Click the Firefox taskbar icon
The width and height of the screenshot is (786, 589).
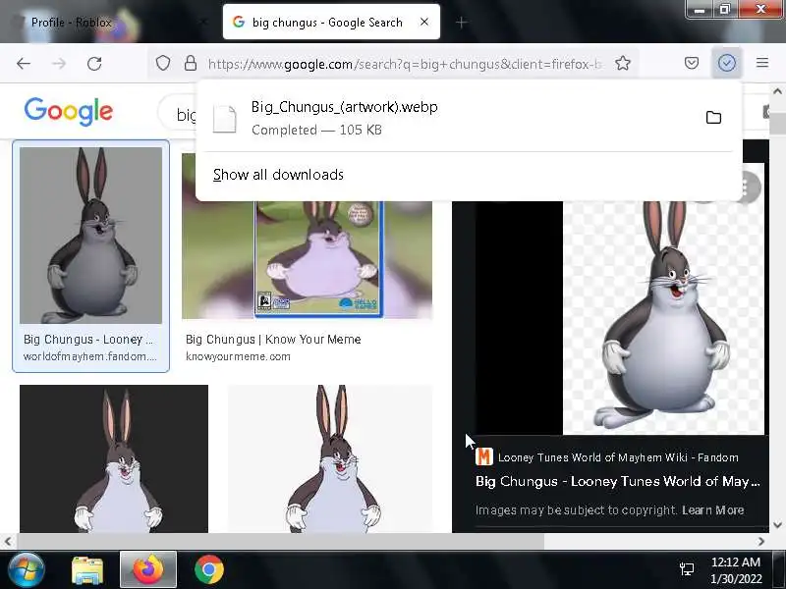[148, 569]
